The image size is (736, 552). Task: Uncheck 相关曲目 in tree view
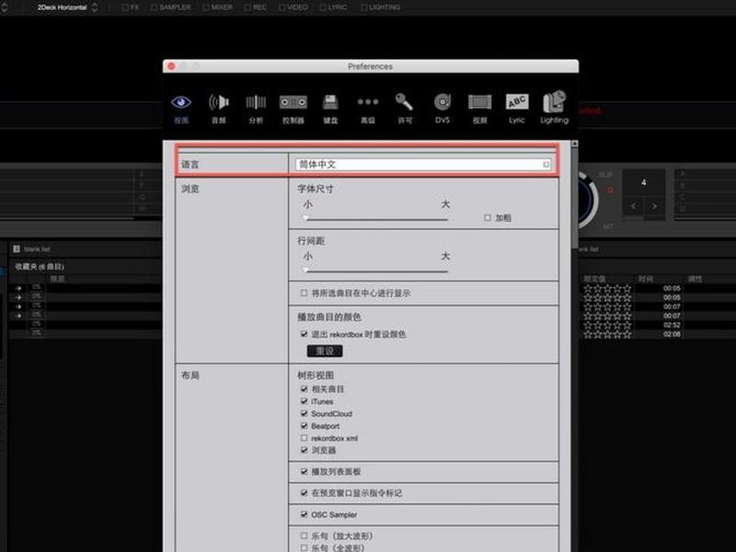point(304,389)
